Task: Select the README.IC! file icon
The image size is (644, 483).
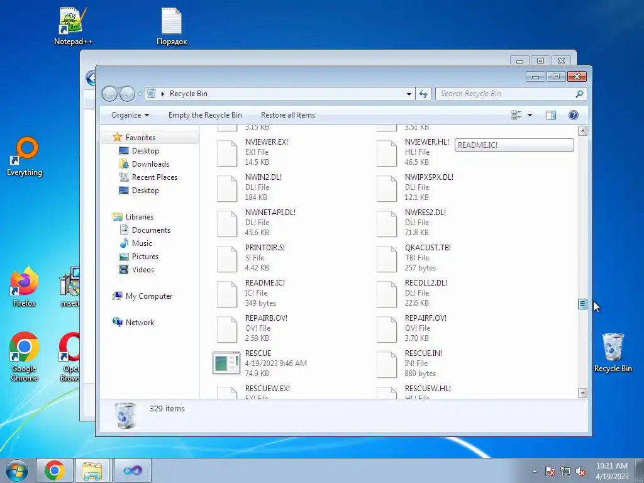Action: pyautogui.click(x=226, y=293)
